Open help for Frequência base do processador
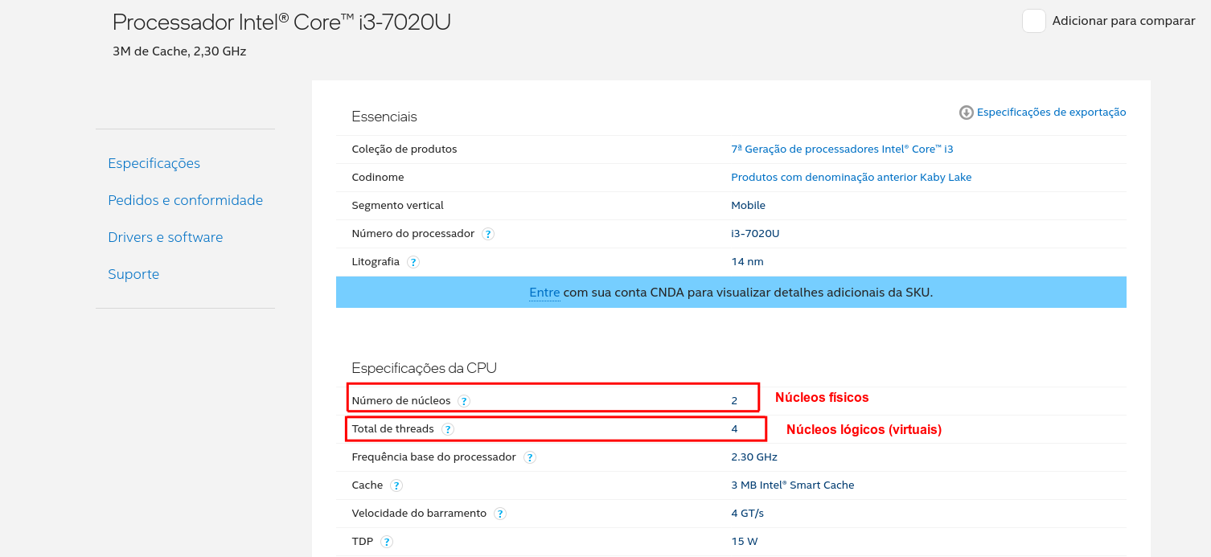The height and width of the screenshot is (557, 1211). (x=530, y=457)
